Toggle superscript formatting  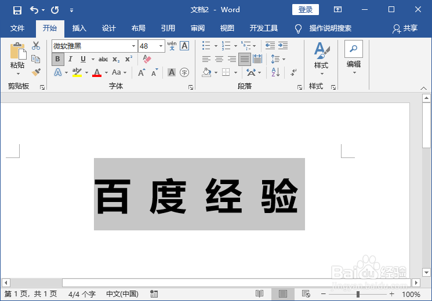[129, 59]
